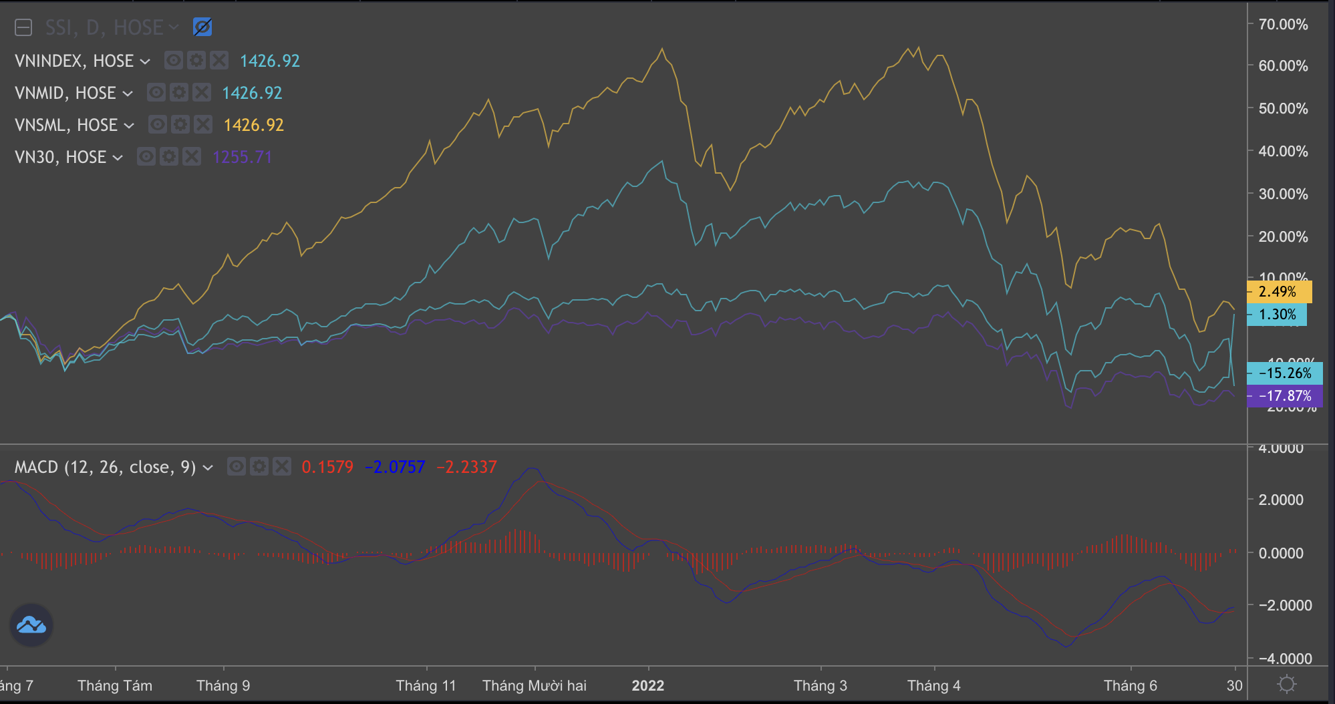Expand the VN30, HOSE dropdown chevron
The height and width of the screenshot is (704, 1335).
118,158
